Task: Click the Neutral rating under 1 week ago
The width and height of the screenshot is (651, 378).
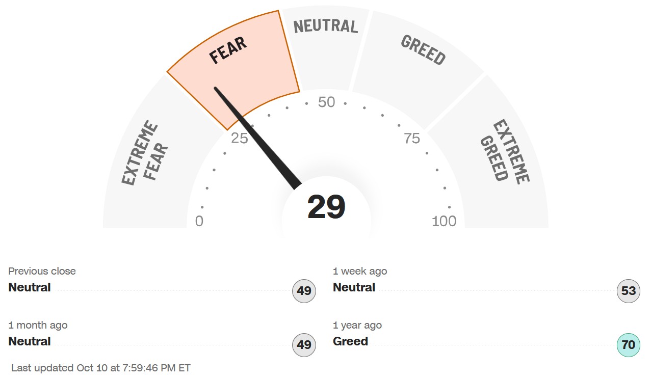Action: click(x=354, y=287)
